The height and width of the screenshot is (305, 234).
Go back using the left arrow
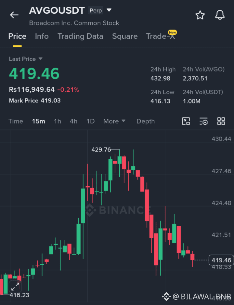point(14,15)
